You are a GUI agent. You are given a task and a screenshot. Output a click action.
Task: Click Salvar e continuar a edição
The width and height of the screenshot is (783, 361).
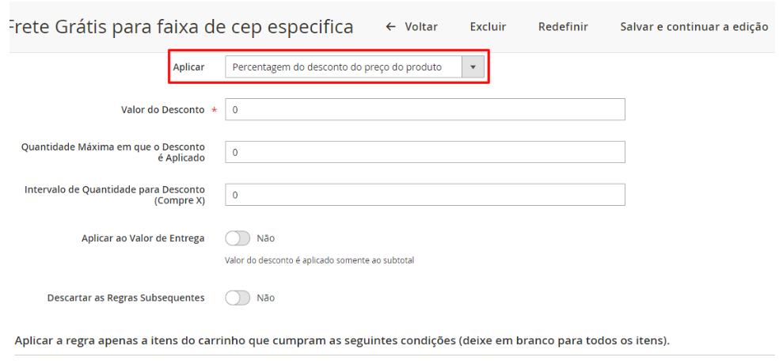694,27
